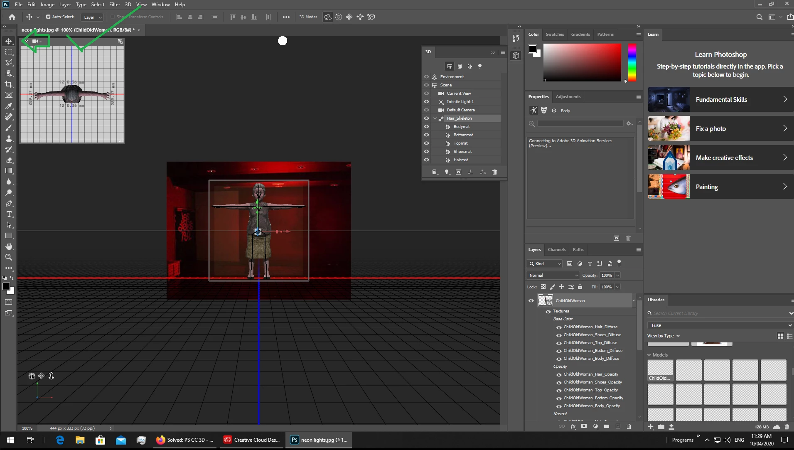Select the Rectangular Marquee tool

9,52
